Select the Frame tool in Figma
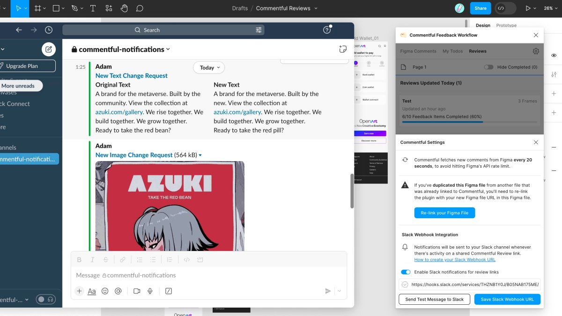The image size is (562, 316). pyautogui.click(x=38, y=8)
